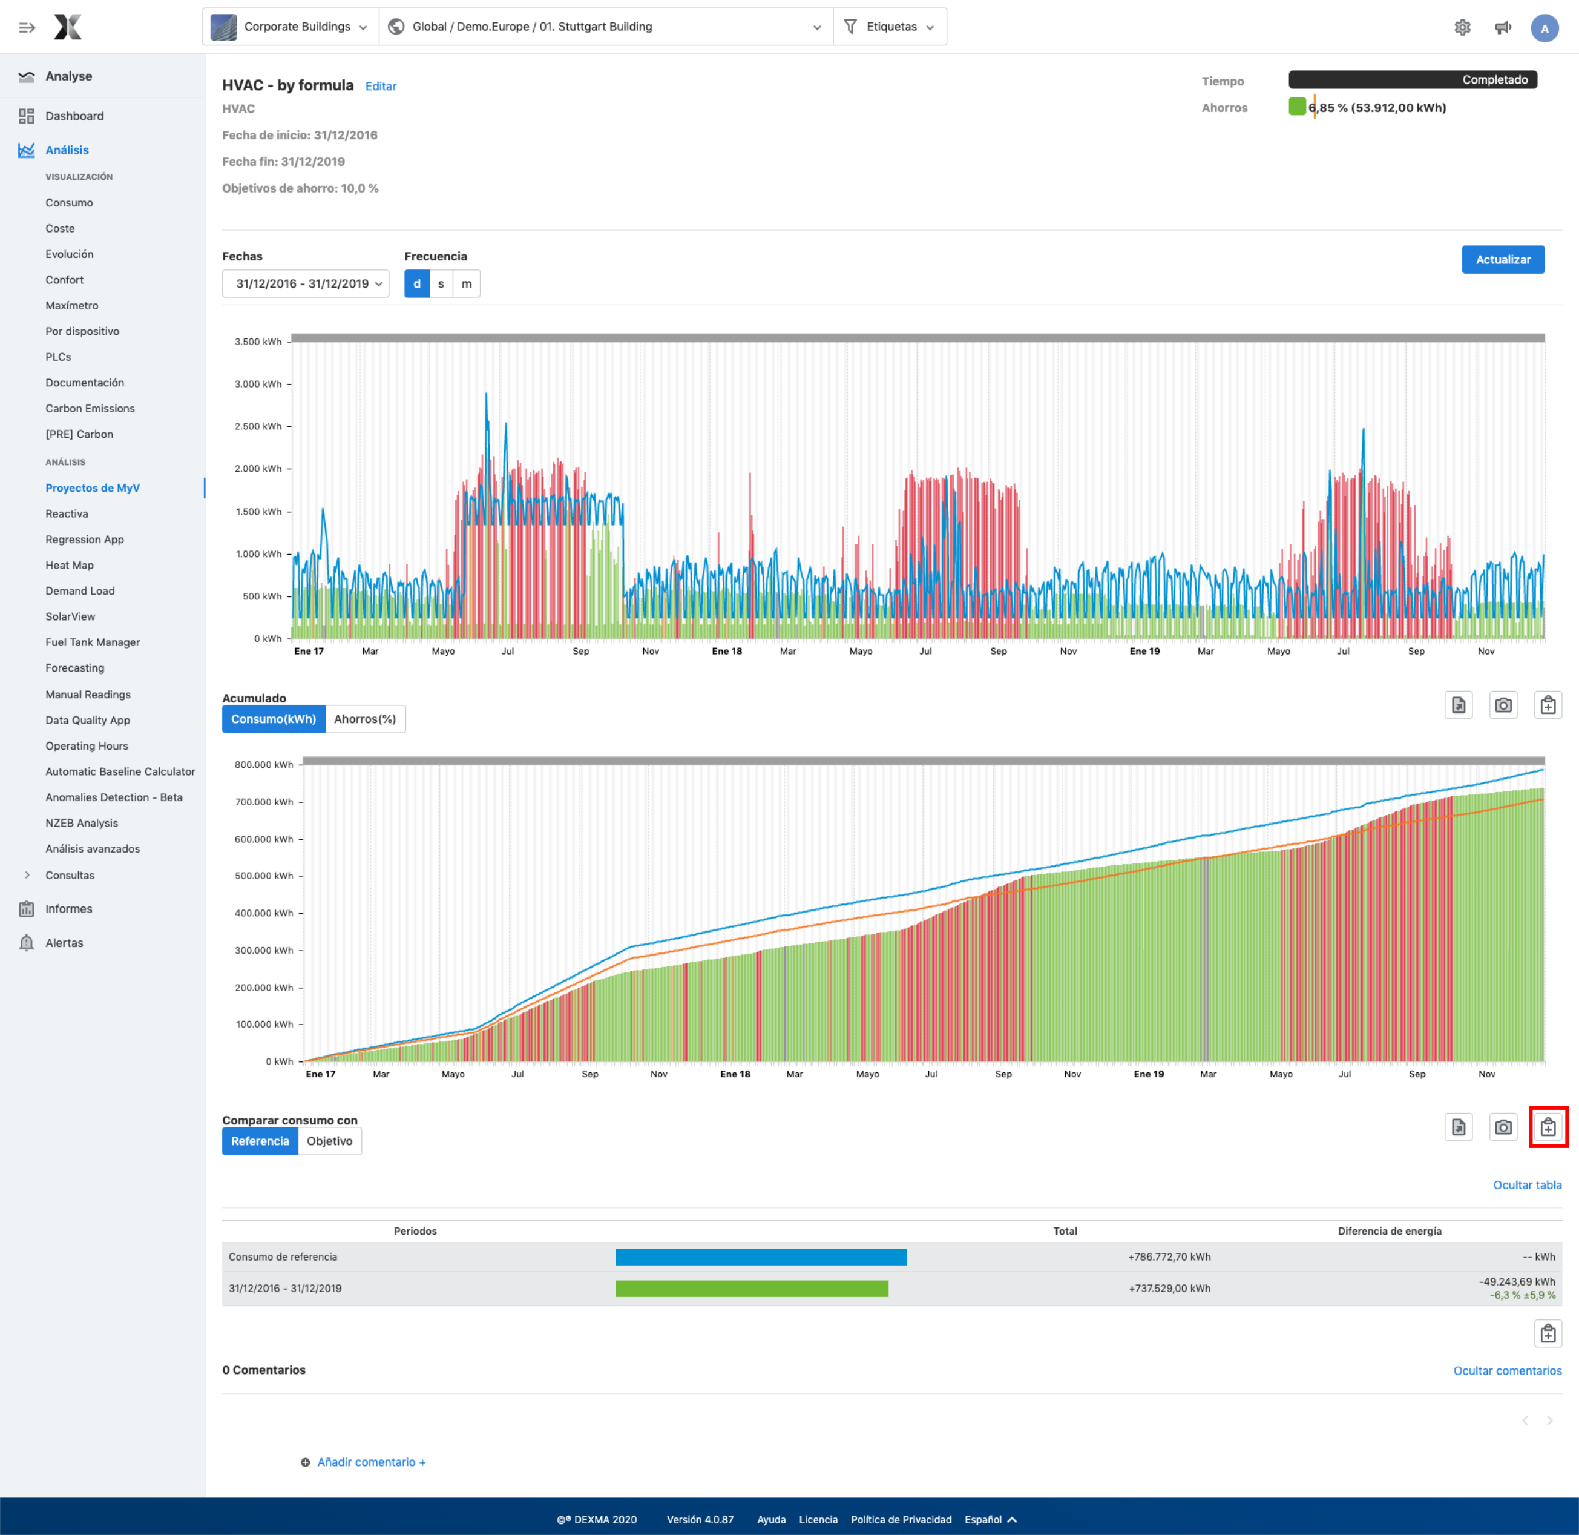Open the Stuttgart Building location selector
The image size is (1579, 1535).
click(606, 27)
